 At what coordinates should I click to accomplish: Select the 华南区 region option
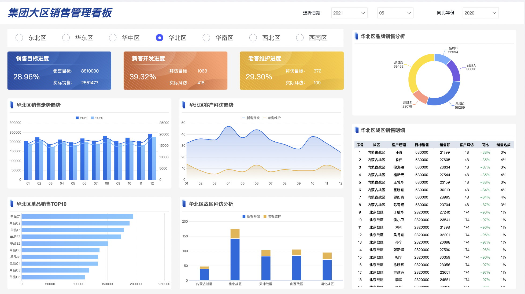tap(206, 38)
